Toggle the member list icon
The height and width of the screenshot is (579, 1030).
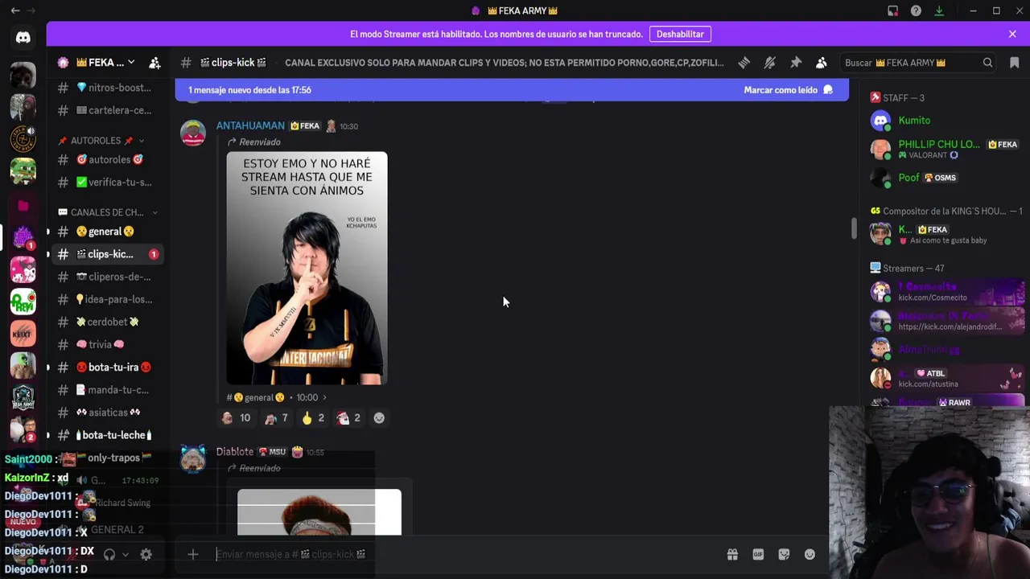821,63
